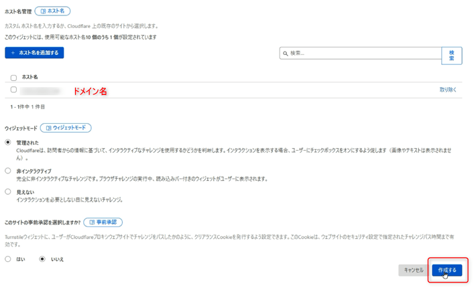The image size is (476, 290).
Task: Click the キャンセル button
Action: [x=414, y=270]
